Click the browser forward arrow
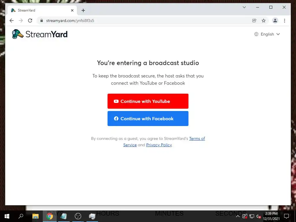Viewport: 296px width, 222px height. point(21,21)
